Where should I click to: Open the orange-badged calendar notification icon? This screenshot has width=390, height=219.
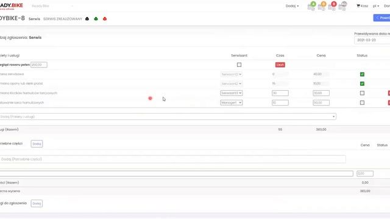click(x=322, y=6)
